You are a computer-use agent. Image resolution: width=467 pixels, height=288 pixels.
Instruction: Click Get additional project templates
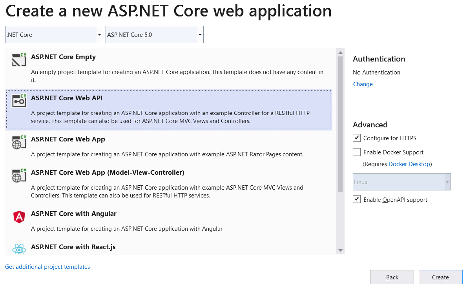coord(47,266)
